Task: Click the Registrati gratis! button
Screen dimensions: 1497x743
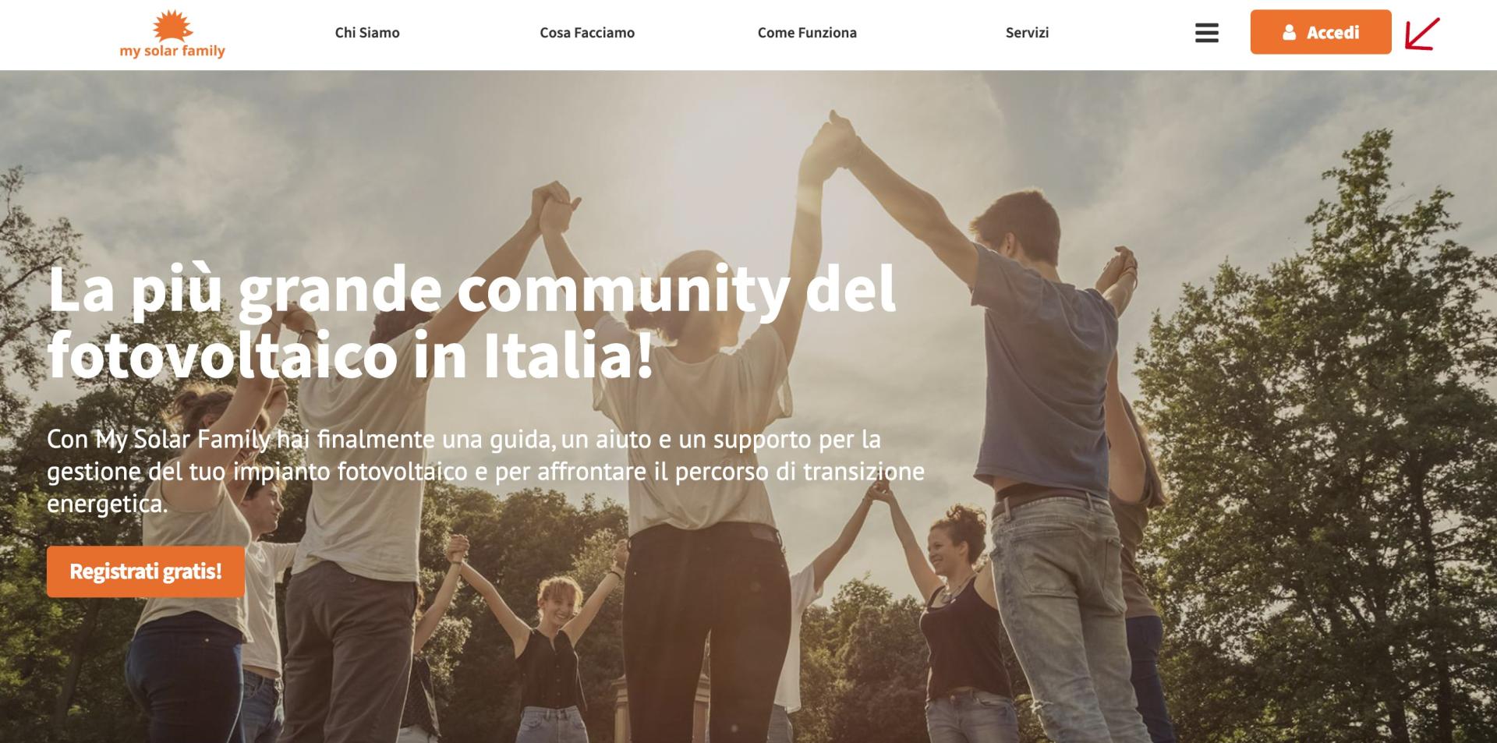Action: tap(146, 571)
